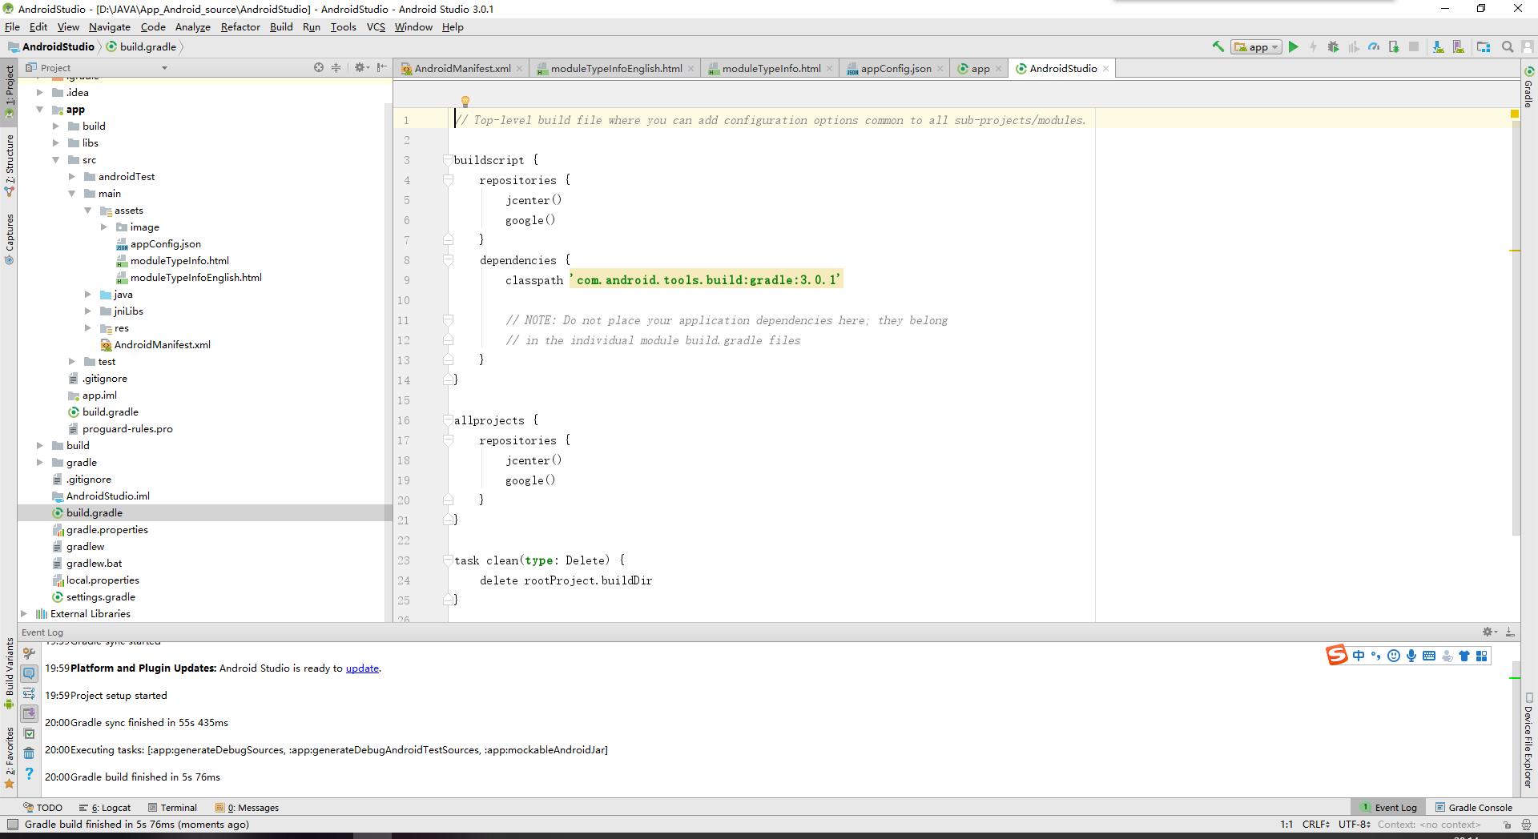Switch to moduleTypeInfo.html editor tab

click(771, 68)
